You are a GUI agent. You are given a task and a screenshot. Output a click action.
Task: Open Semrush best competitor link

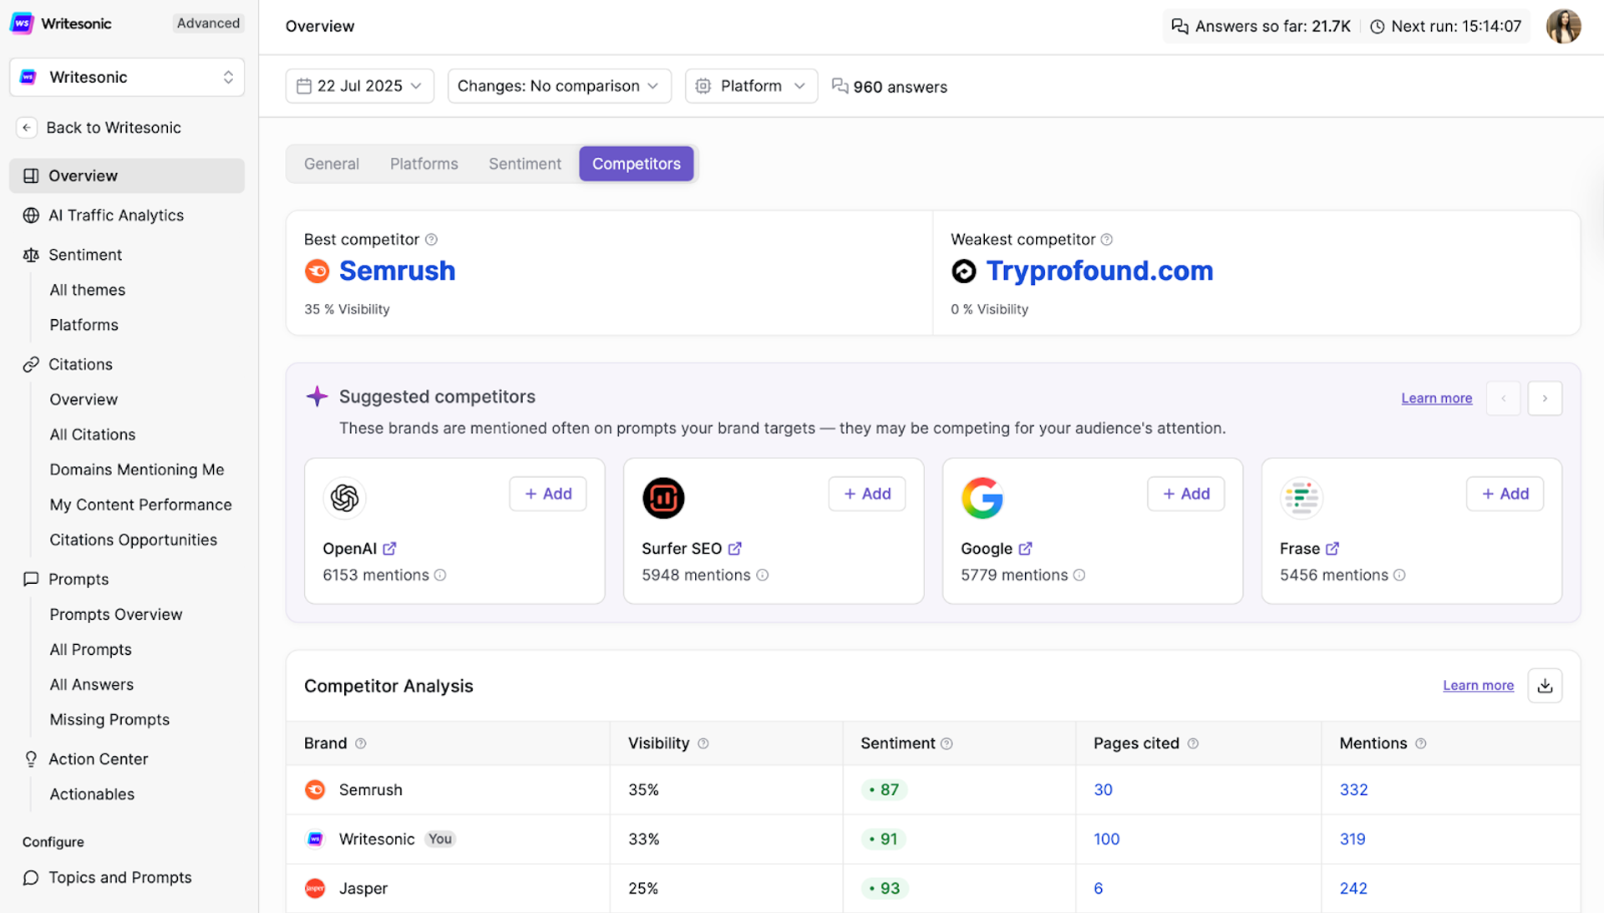click(x=397, y=271)
